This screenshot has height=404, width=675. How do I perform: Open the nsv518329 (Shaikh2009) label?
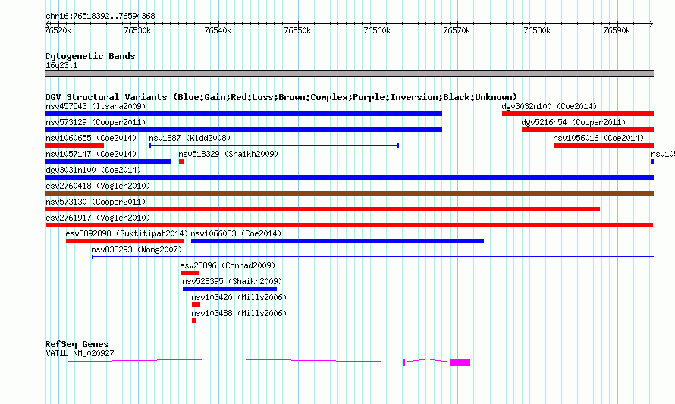pos(228,154)
